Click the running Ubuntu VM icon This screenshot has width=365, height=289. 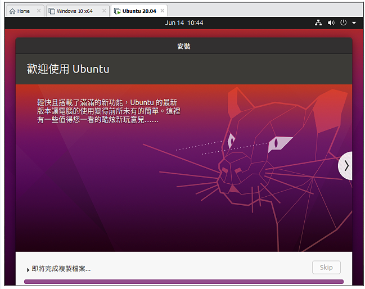click(x=118, y=11)
